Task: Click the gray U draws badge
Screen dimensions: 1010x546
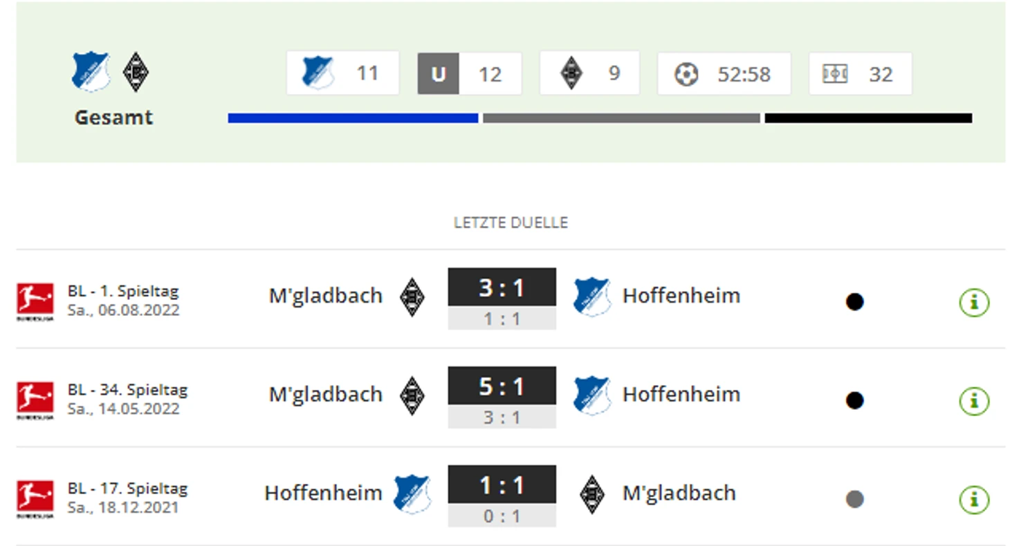Action: [x=438, y=73]
